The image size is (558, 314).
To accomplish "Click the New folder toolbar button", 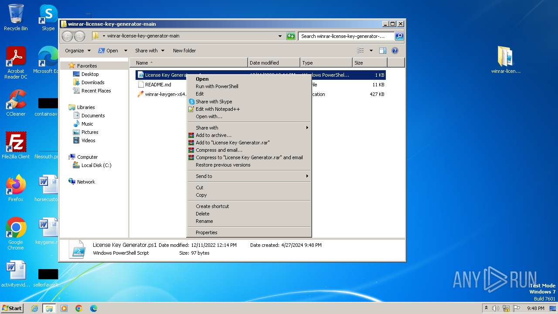I will click(184, 51).
